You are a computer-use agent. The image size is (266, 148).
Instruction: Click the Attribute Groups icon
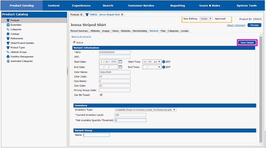point(8,52)
